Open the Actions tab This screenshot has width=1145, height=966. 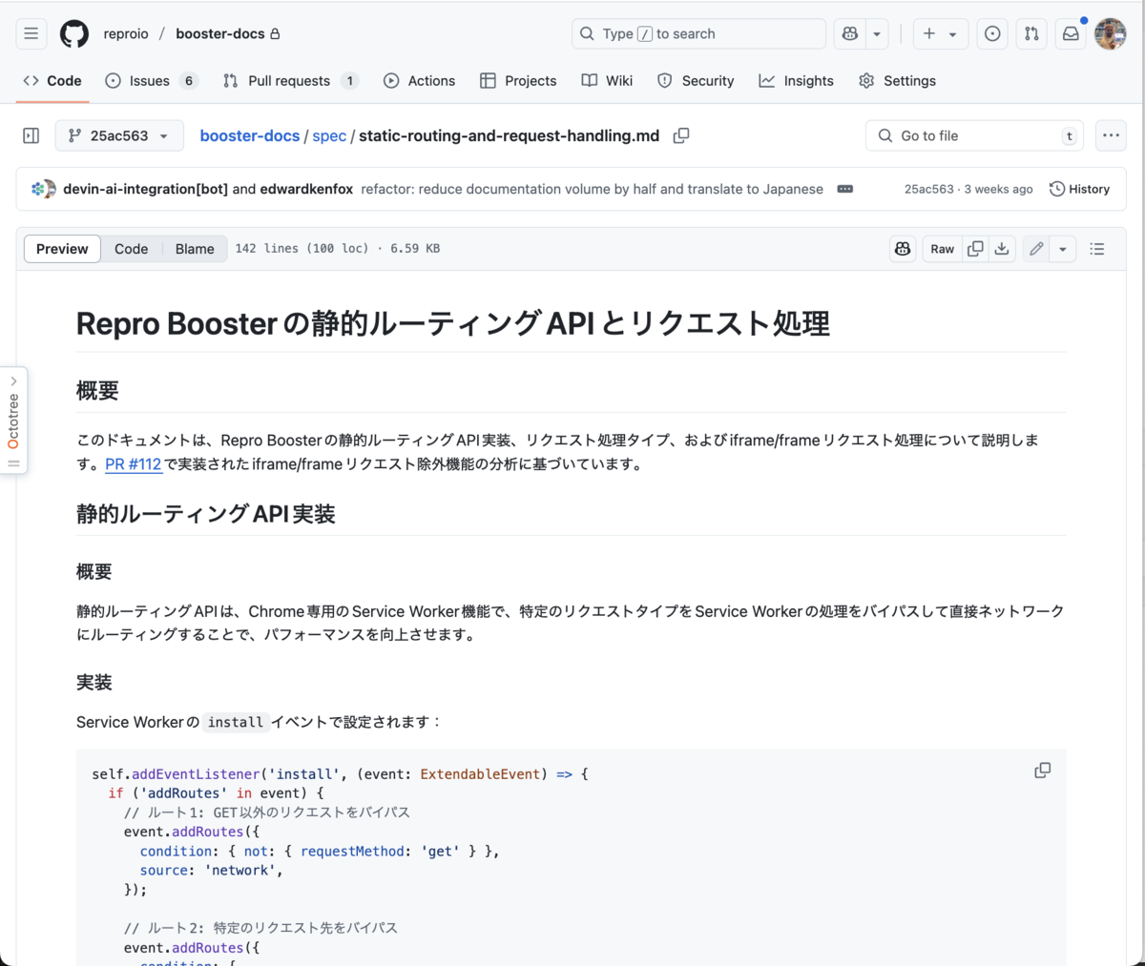click(420, 81)
